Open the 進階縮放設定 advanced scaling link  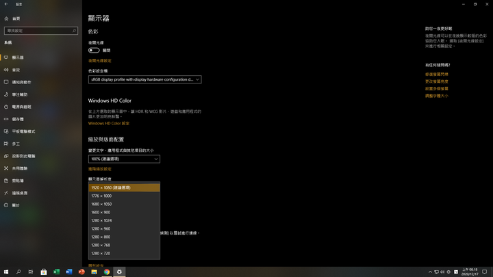[100, 169]
